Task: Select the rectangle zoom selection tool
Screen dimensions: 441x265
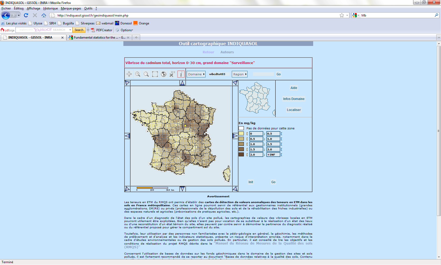Action: pyautogui.click(x=155, y=74)
